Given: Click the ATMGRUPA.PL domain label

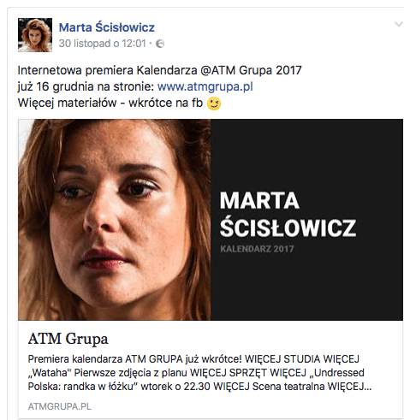Looking at the screenshot, I should [x=60, y=406].
